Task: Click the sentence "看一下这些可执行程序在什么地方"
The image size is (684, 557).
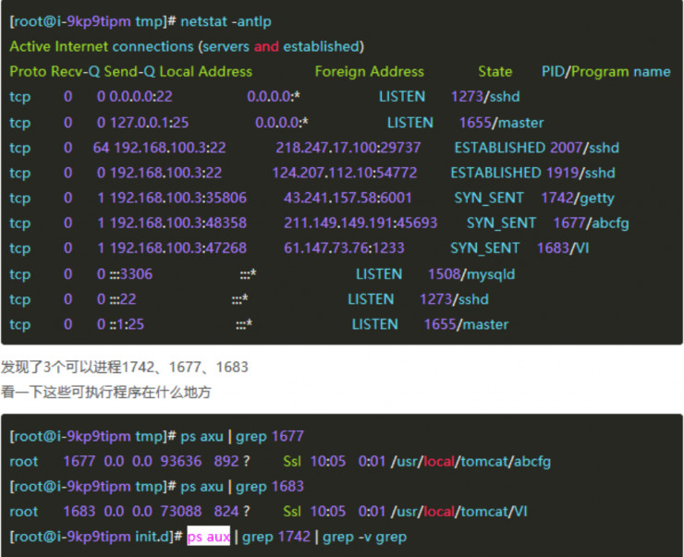Action: pos(106,393)
